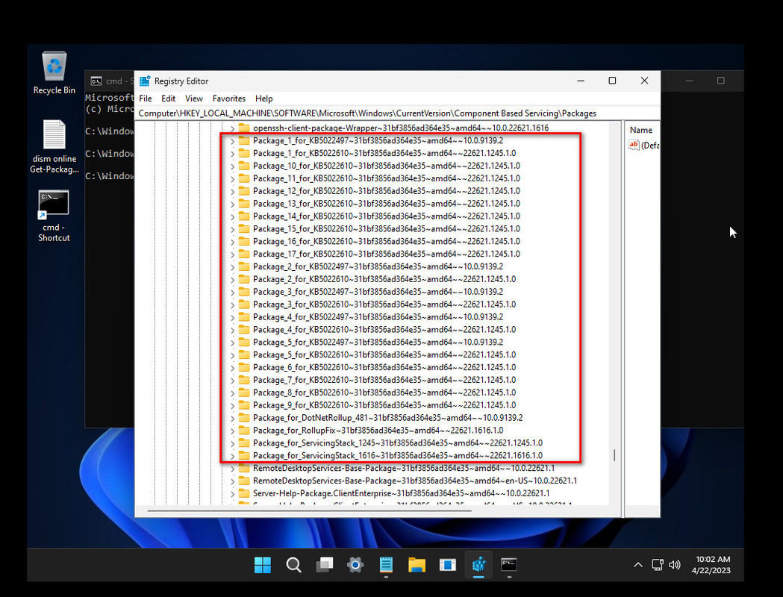The height and width of the screenshot is (597, 783).
Task: Maximize the Registry Editor window
Action: (x=612, y=81)
